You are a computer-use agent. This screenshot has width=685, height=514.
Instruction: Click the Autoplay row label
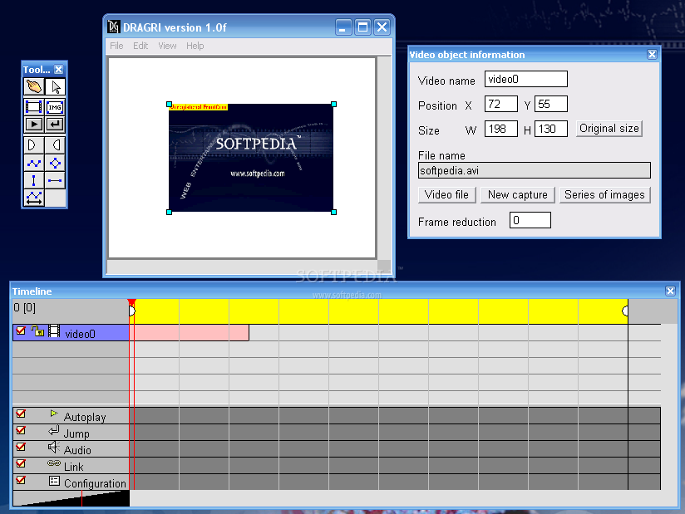tap(85, 417)
